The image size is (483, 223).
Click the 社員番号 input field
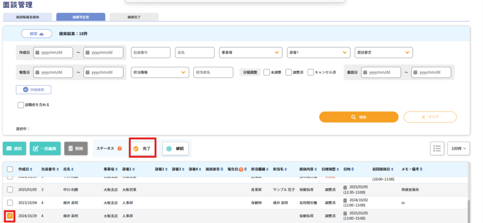tap(150, 52)
